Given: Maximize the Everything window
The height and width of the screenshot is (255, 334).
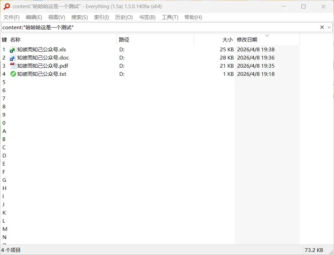Looking at the screenshot, I should 303,6.
